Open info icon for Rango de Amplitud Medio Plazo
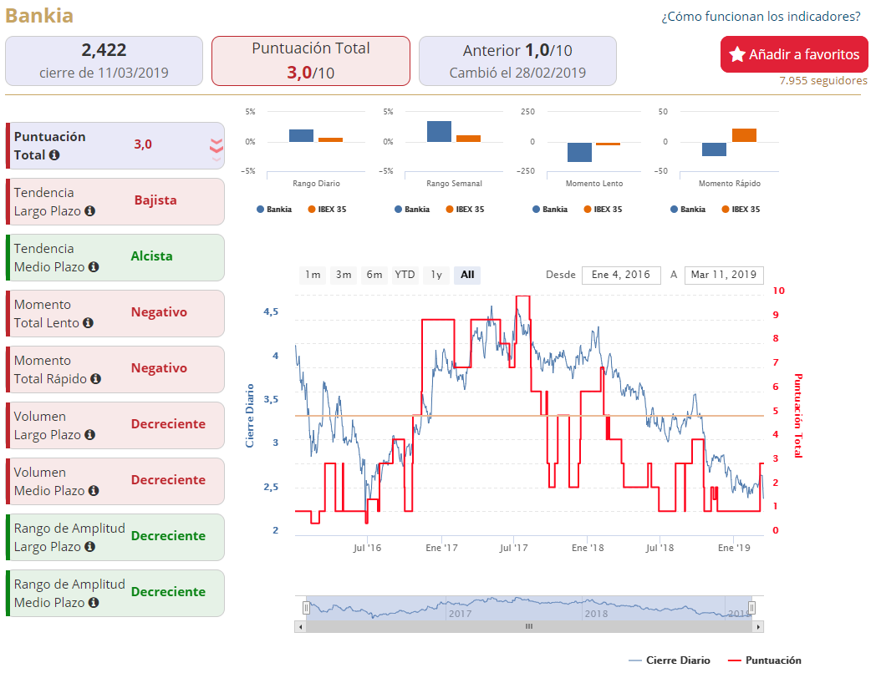 tap(94, 602)
